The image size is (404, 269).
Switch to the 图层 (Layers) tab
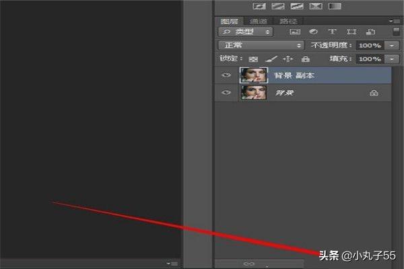click(x=230, y=21)
